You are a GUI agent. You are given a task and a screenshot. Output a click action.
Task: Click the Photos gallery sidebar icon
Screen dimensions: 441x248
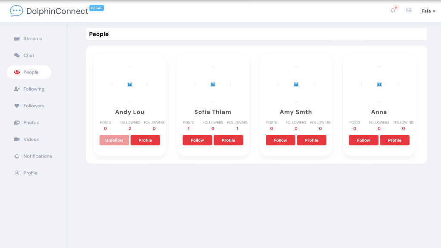click(x=17, y=123)
